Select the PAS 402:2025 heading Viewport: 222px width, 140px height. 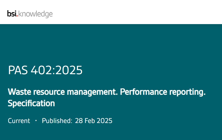(45, 70)
